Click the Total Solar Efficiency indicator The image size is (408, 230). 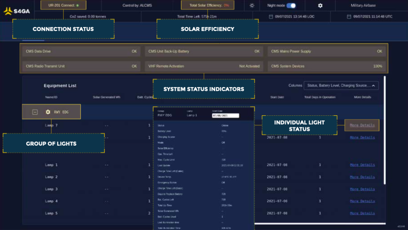coord(208,5)
